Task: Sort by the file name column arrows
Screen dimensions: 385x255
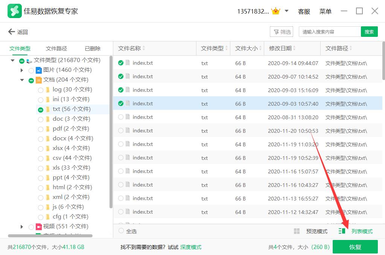Action: pos(144,49)
